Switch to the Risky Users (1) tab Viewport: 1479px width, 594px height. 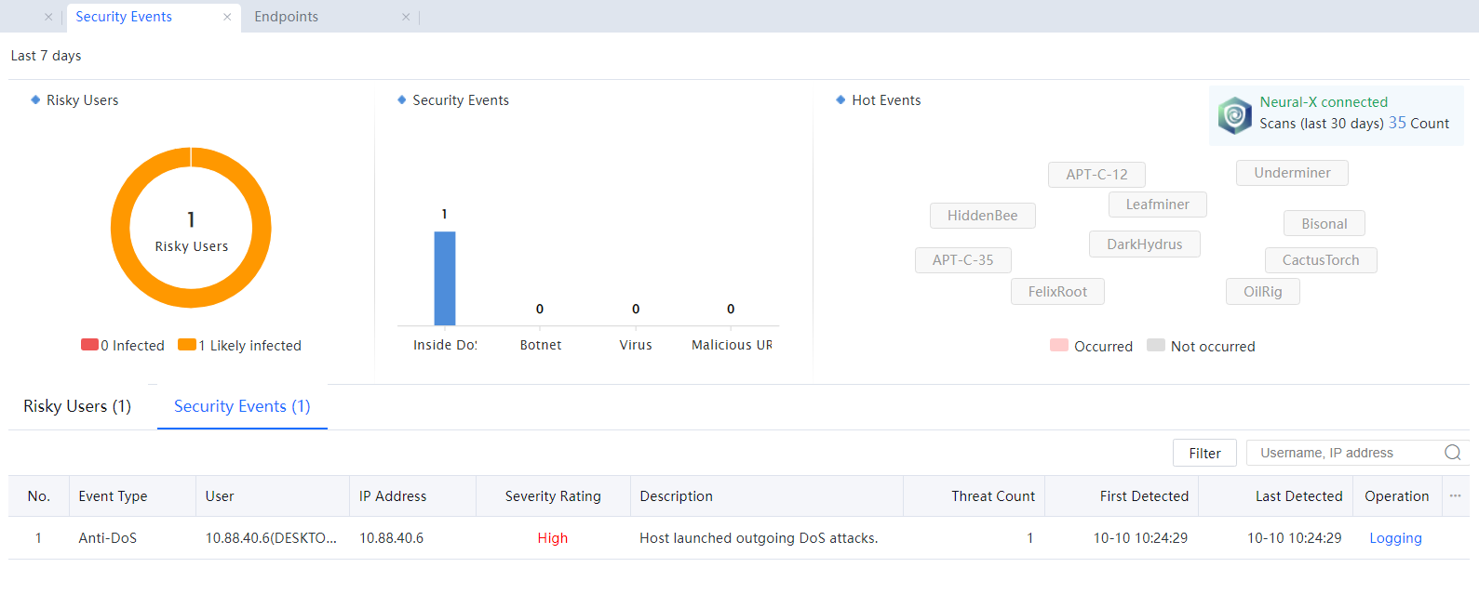pos(77,406)
